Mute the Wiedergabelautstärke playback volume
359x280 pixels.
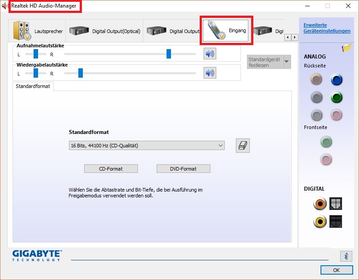point(210,73)
